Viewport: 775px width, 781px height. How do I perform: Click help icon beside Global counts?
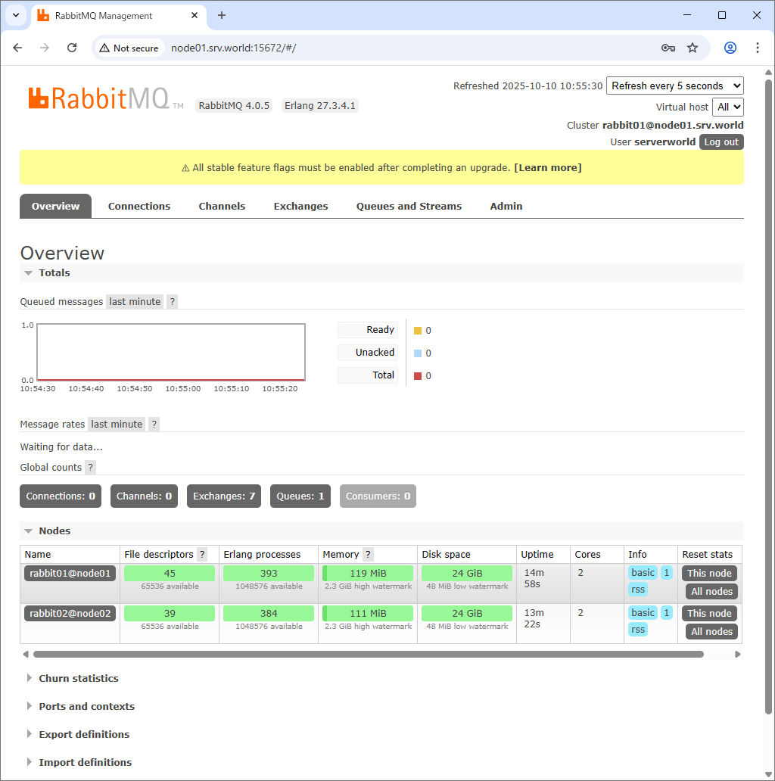[x=91, y=468]
